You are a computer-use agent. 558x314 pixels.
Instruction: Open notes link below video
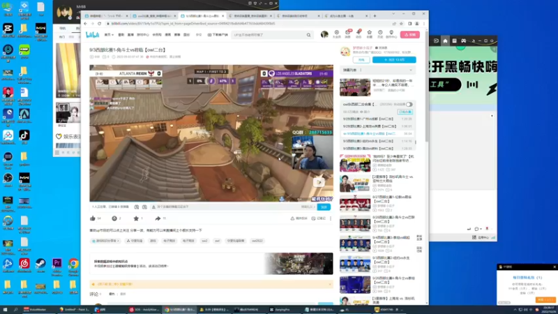pos(319,218)
